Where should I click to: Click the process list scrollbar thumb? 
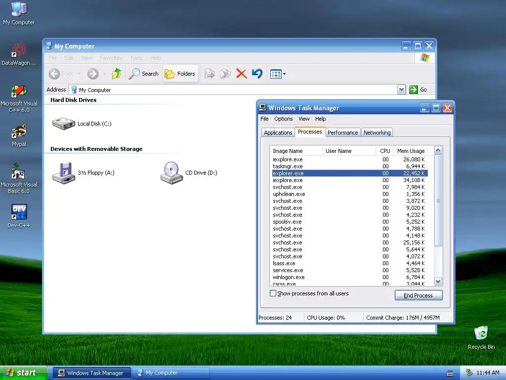(438, 200)
